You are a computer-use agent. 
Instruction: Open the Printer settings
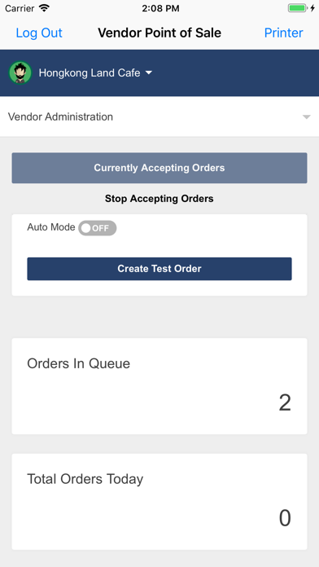click(x=283, y=33)
